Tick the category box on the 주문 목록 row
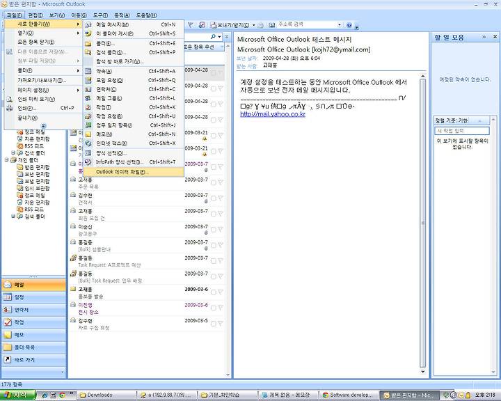The width and height of the screenshot is (501, 401). [214, 182]
